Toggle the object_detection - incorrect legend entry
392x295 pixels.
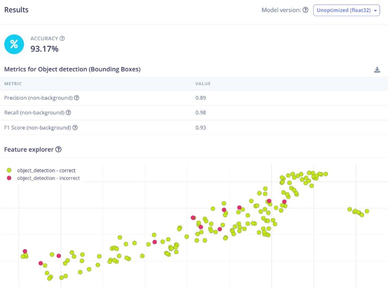click(x=48, y=178)
